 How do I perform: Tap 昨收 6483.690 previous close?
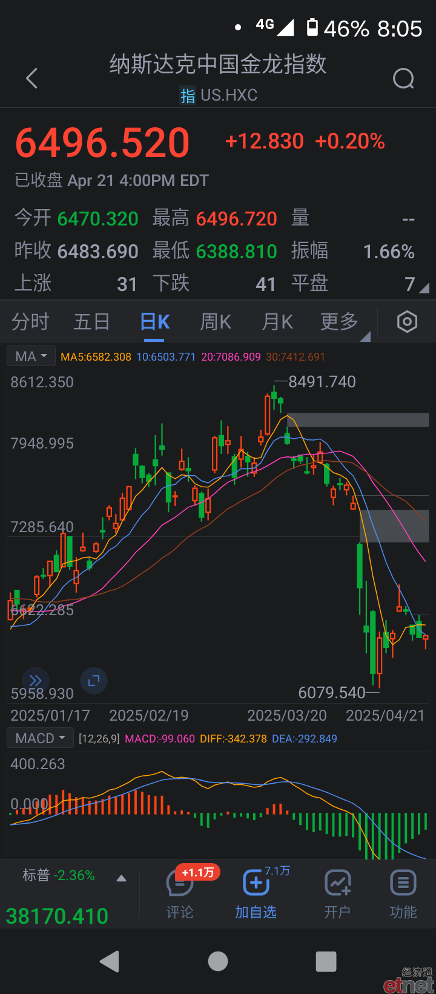76,251
